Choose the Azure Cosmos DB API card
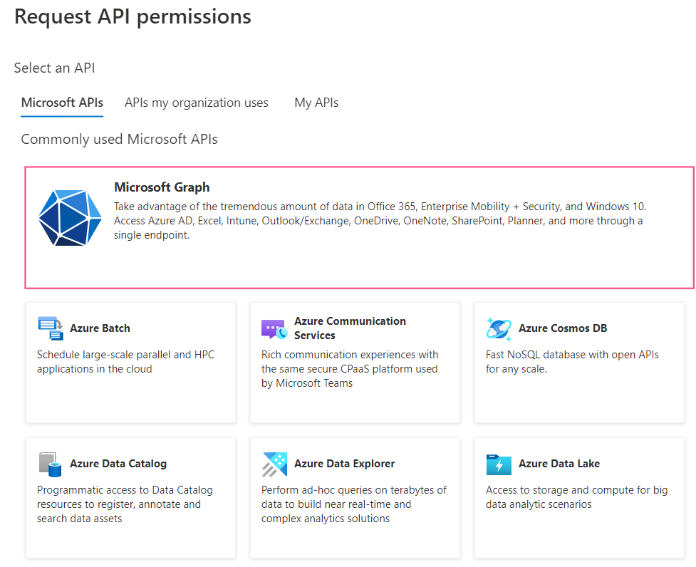This screenshot has width=696, height=567. coord(578,362)
